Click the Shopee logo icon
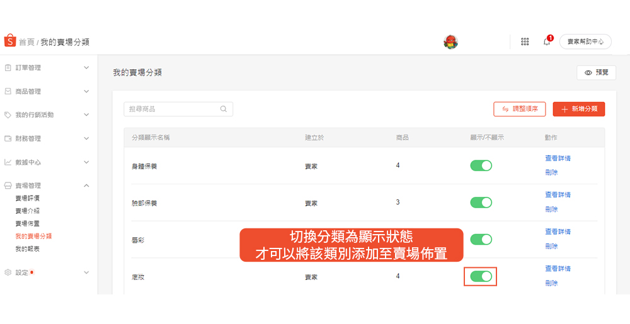630x324 pixels. coord(9,42)
